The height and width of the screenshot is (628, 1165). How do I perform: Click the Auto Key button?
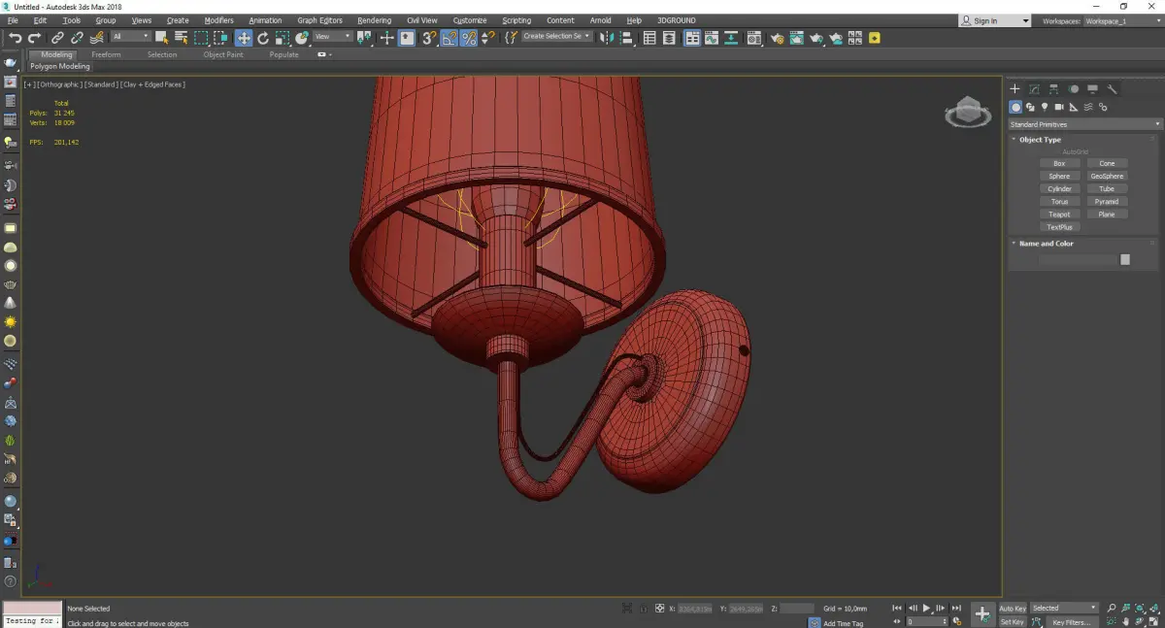pyautogui.click(x=1013, y=609)
